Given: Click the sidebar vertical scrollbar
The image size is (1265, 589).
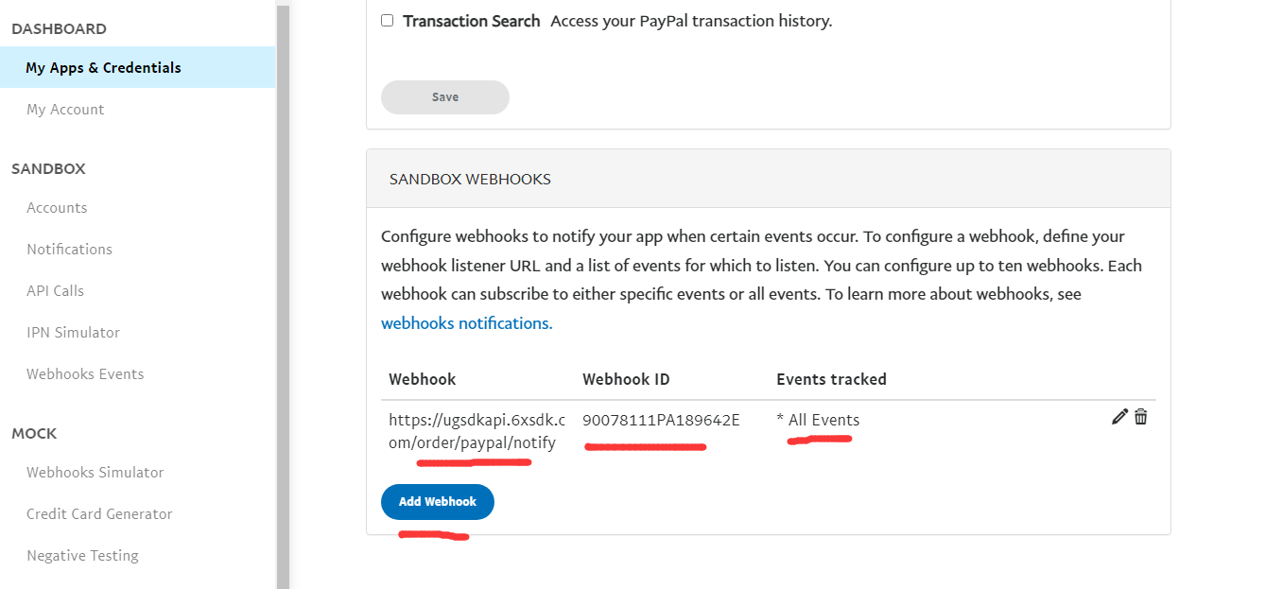Looking at the screenshot, I should coord(282,284).
